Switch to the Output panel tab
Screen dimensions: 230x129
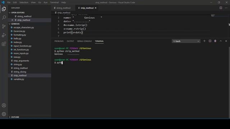click(x=70, y=41)
